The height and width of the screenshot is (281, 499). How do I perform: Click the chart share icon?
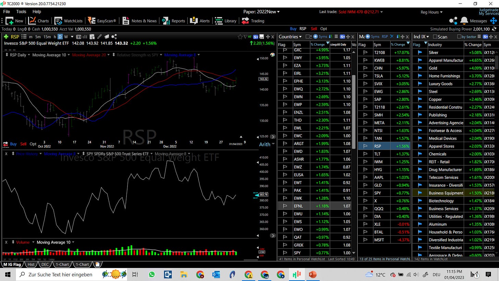click(x=114, y=37)
